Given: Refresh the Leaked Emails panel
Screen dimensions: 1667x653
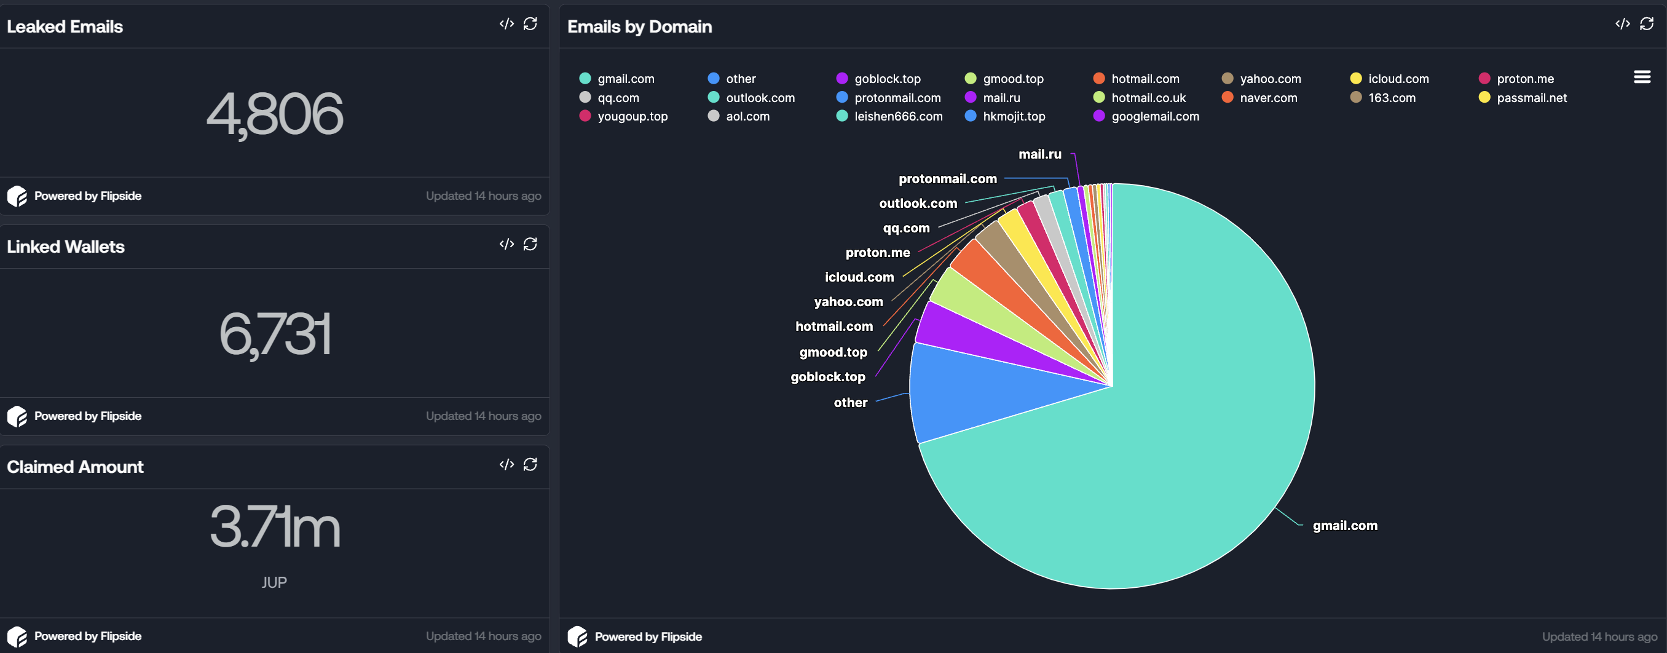Looking at the screenshot, I should click(530, 24).
